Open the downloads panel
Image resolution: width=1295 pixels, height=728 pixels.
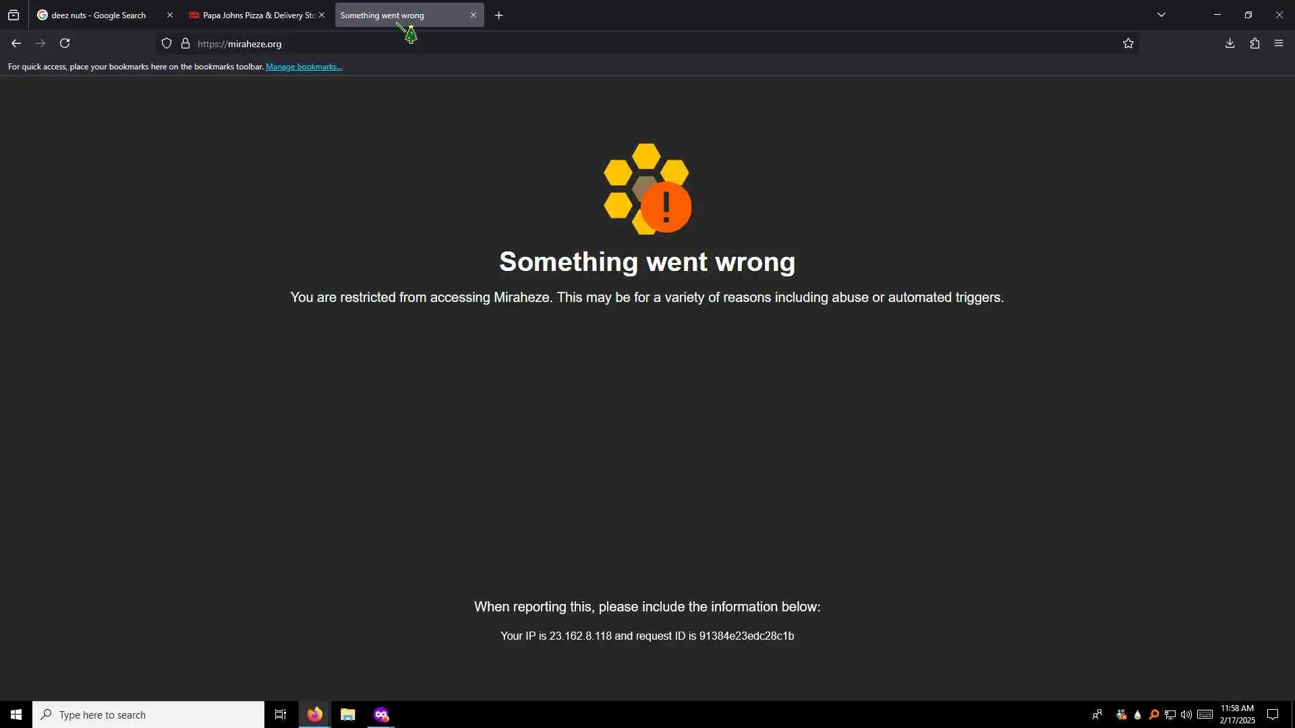[x=1230, y=43]
